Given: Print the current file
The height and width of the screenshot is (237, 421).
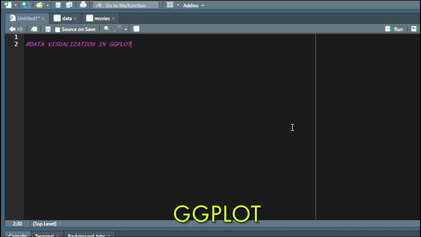Looking at the screenshot, I should coord(83,5).
